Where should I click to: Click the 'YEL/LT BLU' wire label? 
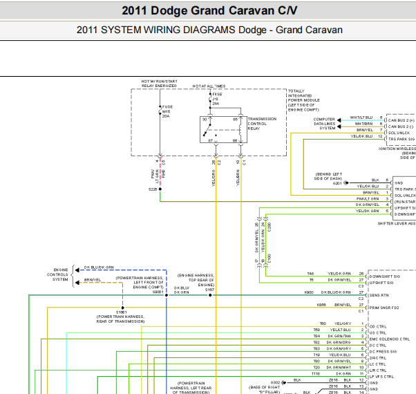pos(340,330)
